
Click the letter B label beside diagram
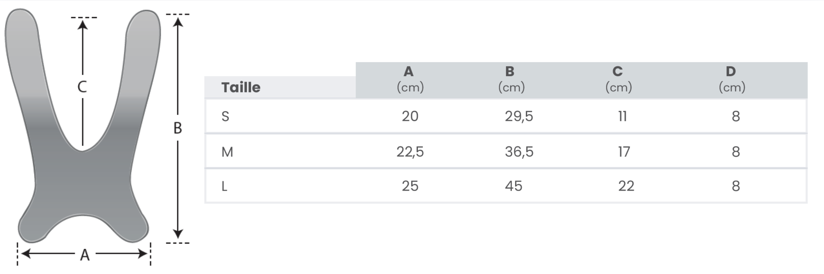(x=178, y=128)
